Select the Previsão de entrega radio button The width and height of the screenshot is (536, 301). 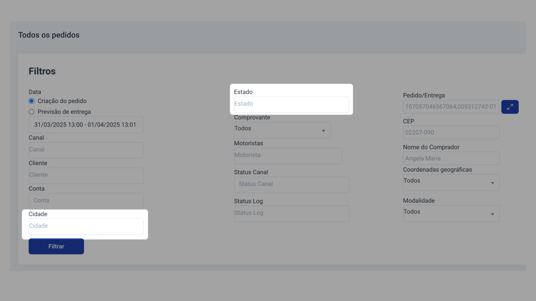click(31, 112)
